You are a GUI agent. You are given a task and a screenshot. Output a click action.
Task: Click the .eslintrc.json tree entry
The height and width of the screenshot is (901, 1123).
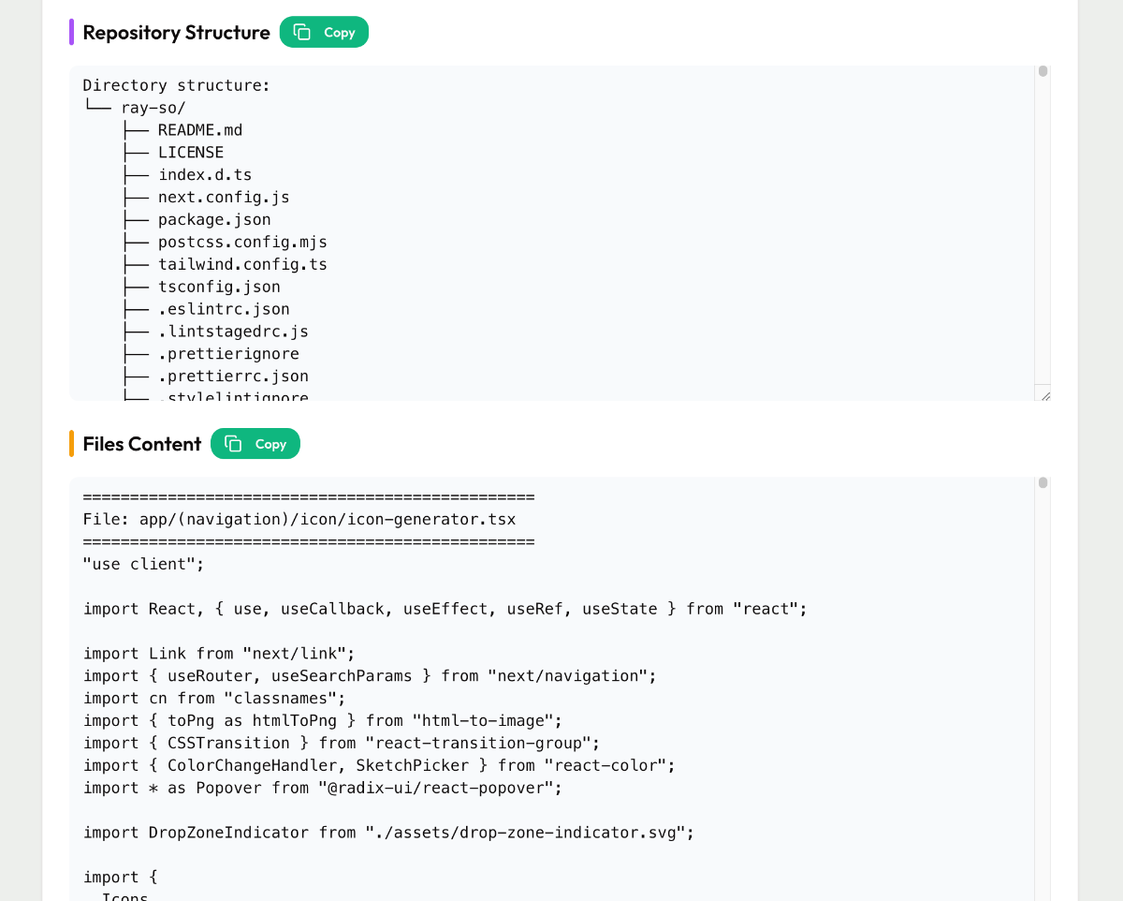coord(224,309)
